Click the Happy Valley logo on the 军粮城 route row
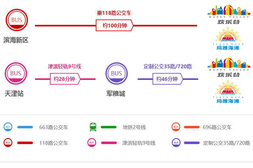Image resolution: width=253 pixels, height=168 pixels. pos(229,67)
